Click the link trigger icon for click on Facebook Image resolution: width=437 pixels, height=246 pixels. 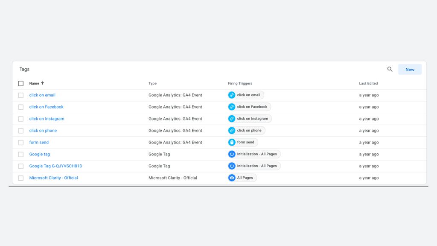click(x=232, y=107)
